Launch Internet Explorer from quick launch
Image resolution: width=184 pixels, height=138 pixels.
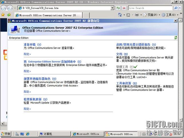click(28, 134)
